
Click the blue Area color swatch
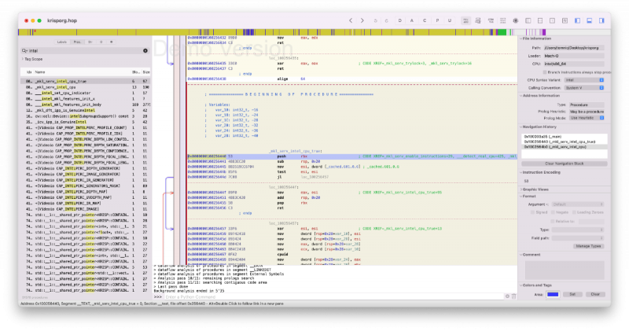[x=554, y=293]
